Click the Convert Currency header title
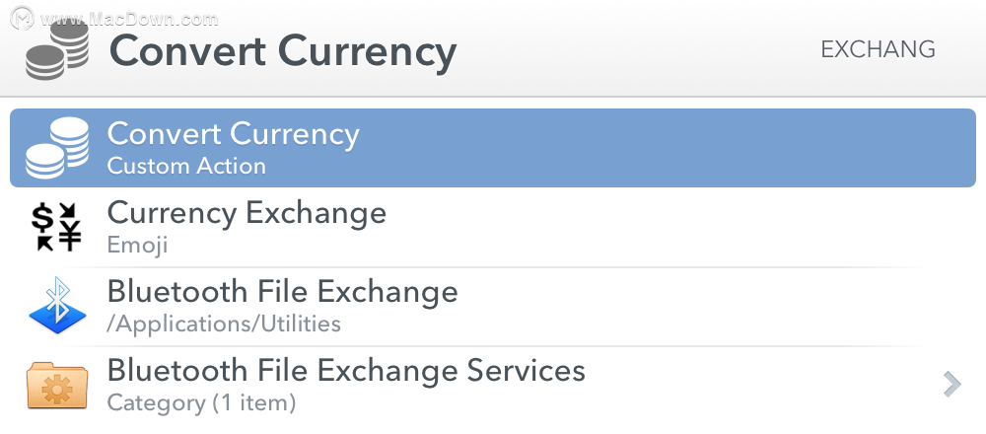Viewport: 986px width, 434px height. point(283,51)
